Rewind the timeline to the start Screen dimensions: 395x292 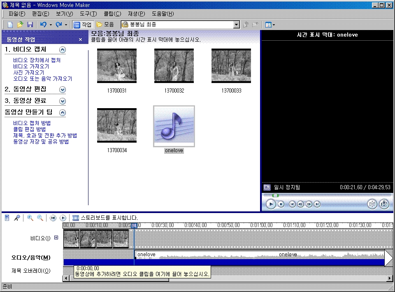[53, 218]
